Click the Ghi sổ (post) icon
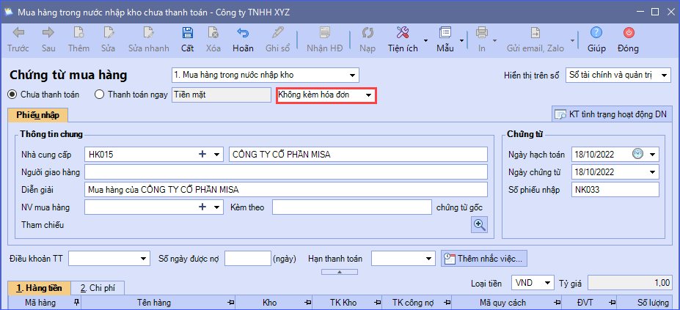This screenshot has width=680, height=310. coord(277,32)
